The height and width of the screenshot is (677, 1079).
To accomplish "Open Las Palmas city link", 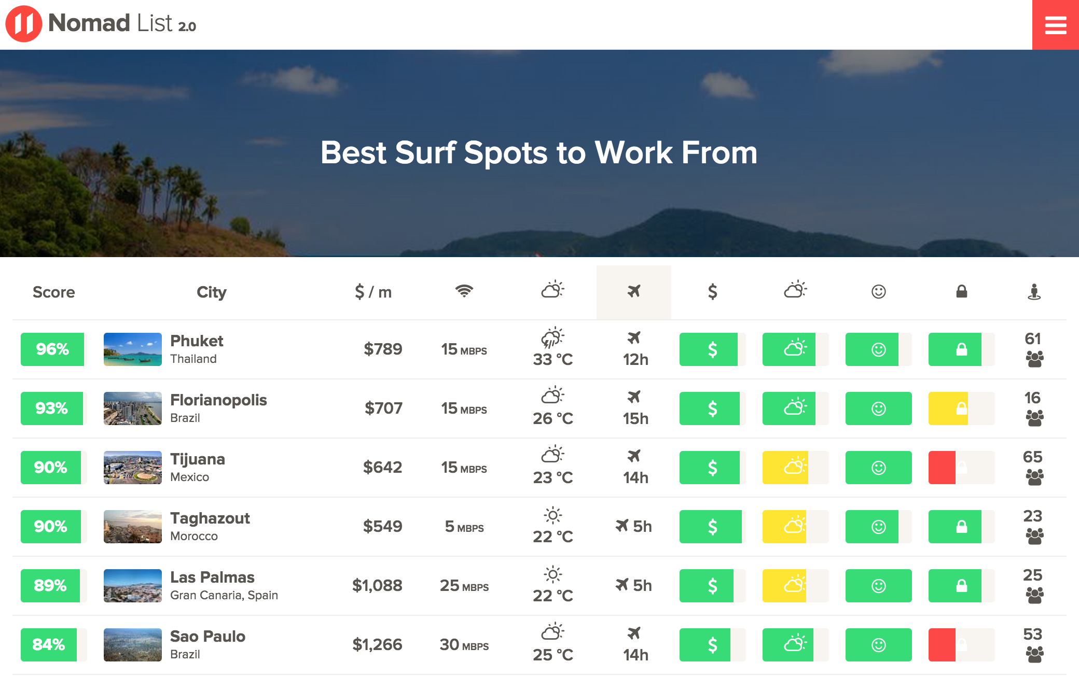I will 212,577.
